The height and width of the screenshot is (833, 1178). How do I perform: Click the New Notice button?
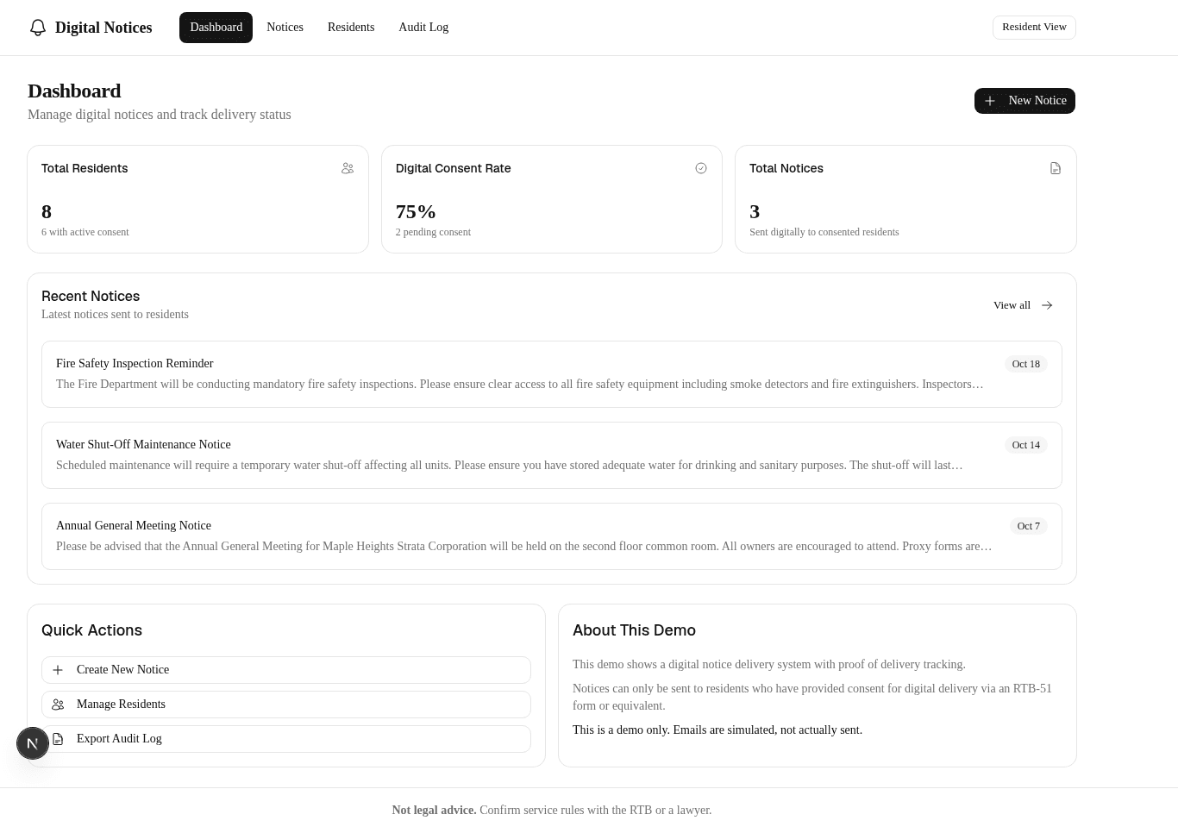pos(1024,101)
